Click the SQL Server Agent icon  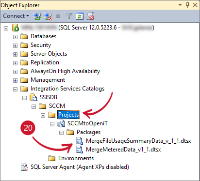[x=24, y=167]
